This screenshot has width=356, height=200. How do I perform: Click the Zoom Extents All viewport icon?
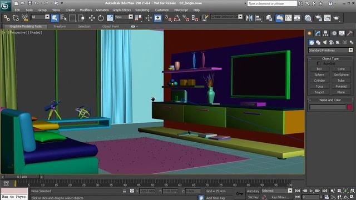352,191
